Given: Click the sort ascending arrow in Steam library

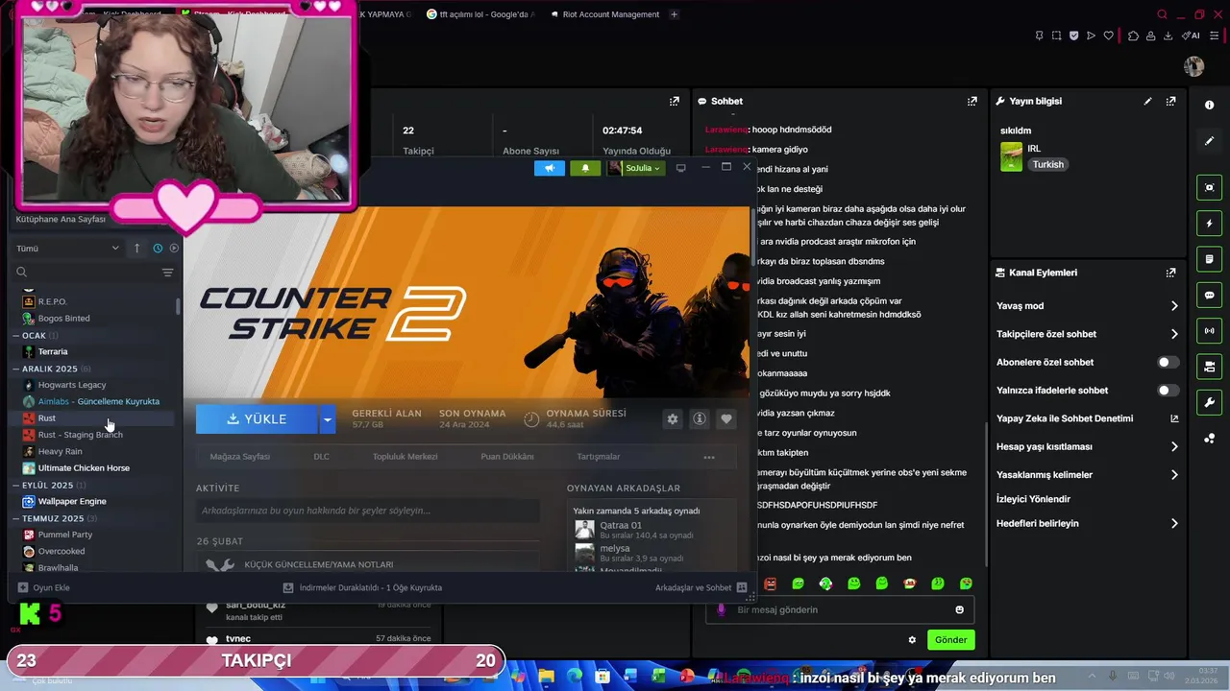Looking at the screenshot, I should click(x=136, y=248).
